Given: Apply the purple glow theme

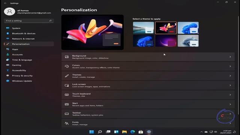Looking at the screenshot, I should pos(166,41).
